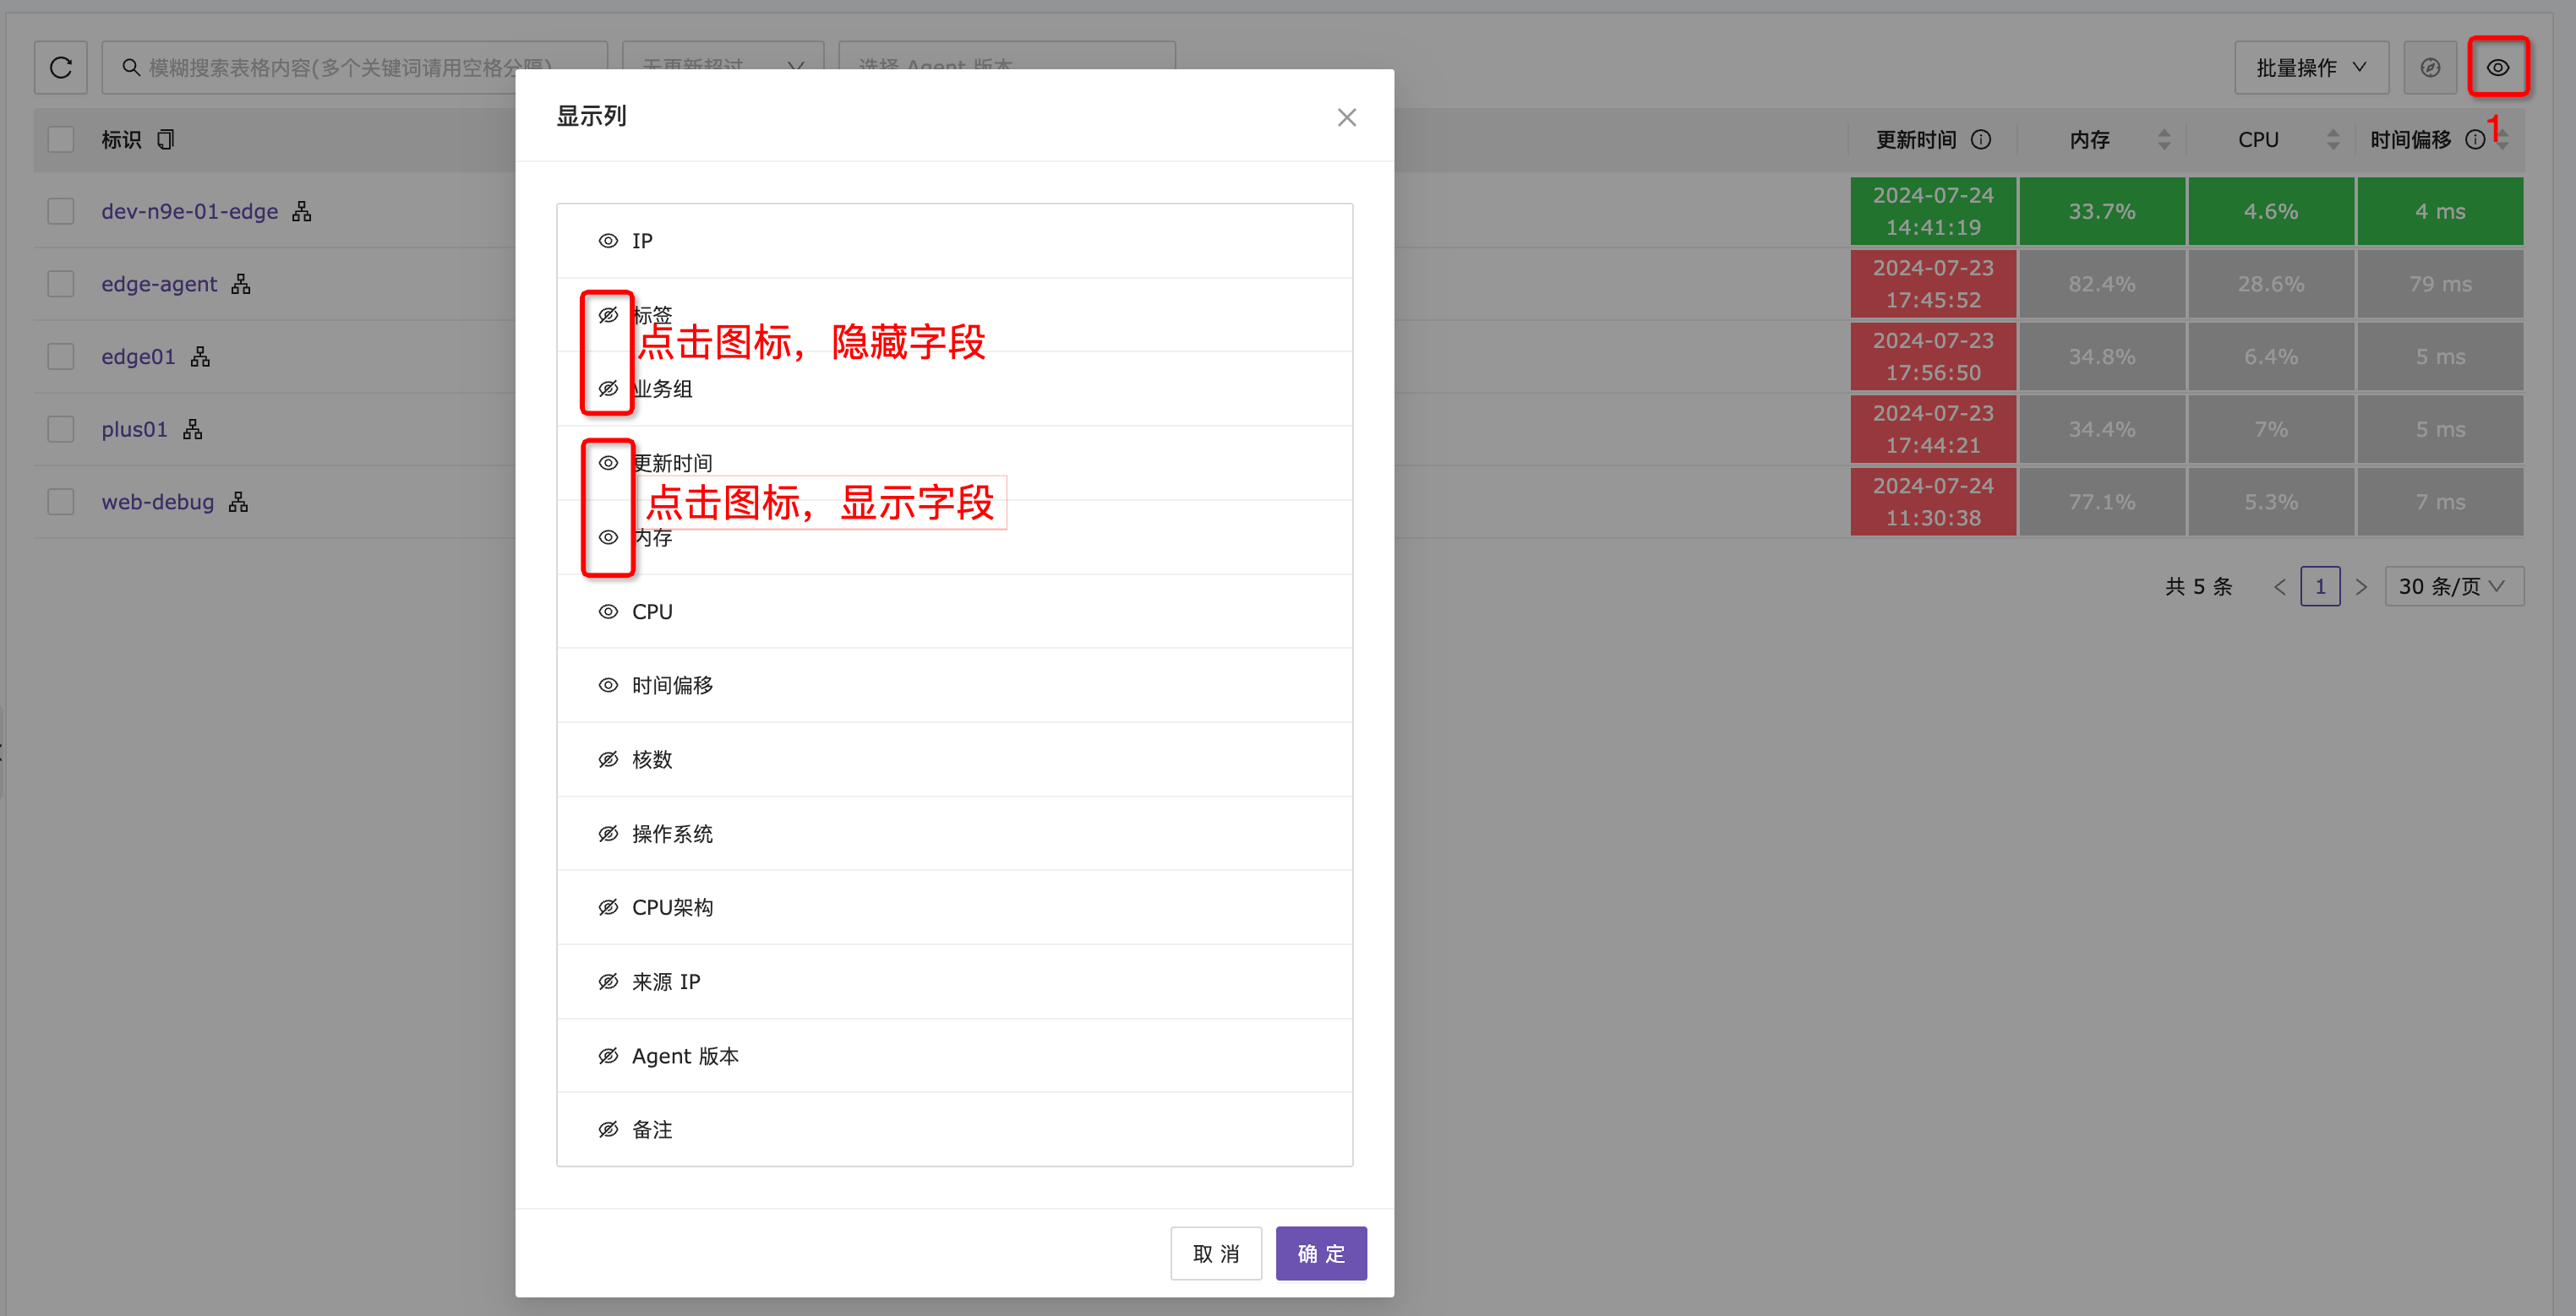Open the edge-agent host link

[159, 284]
